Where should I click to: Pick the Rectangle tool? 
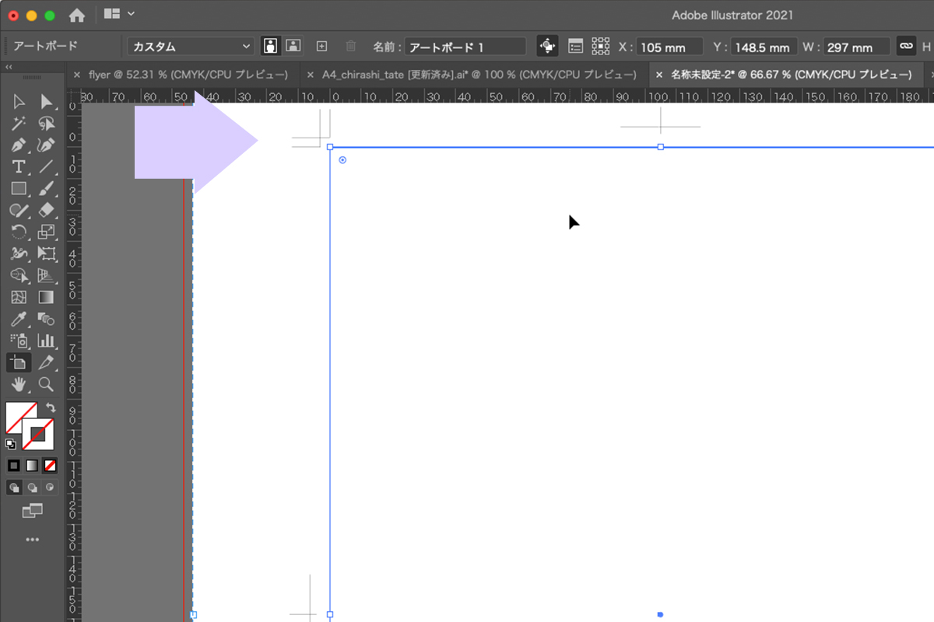[19, 188]
